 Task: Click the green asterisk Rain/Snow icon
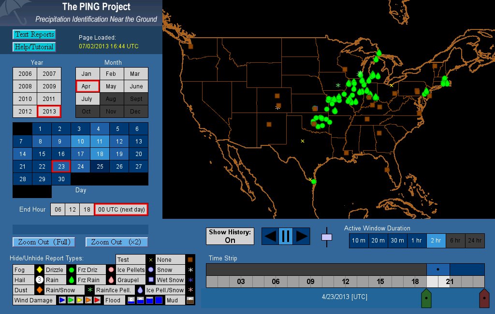pyautogui.click(x=89, y=290)
